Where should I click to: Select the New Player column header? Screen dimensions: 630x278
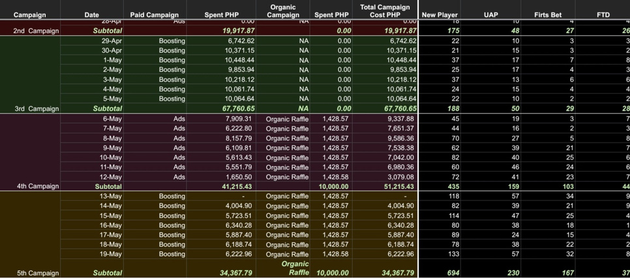pyautogui.click(x=440, y=14)
